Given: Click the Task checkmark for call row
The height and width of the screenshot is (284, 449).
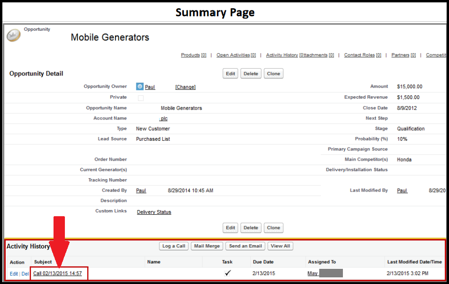Looking at the screenshot, I should pos(228,273).
